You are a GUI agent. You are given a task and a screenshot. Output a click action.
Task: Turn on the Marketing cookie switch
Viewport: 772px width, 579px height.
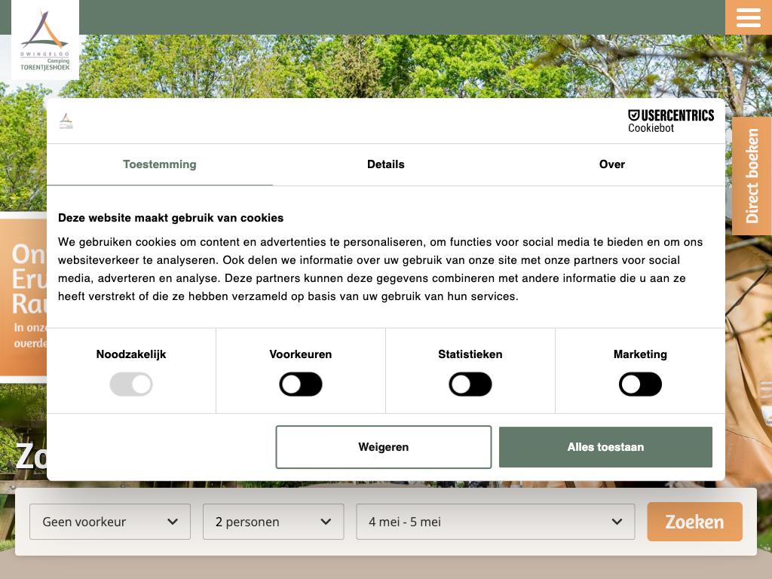point(640,384)
